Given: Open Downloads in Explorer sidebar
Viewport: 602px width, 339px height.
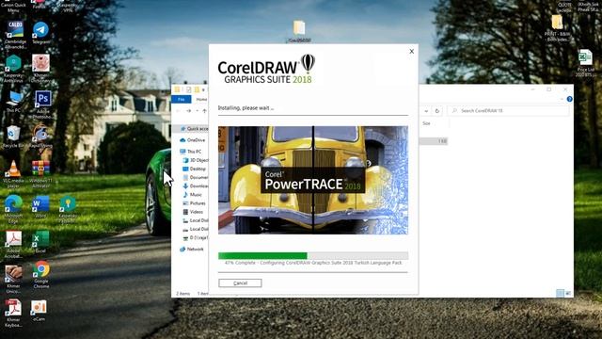Looking at the screenshot, I should (196, 186).
